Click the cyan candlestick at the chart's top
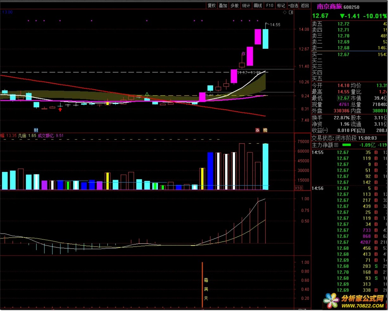The width and height of the screenshot is (389, 311). pyautogui.click(x=266, y=39)
